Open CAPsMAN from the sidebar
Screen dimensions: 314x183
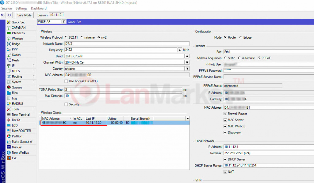tap(18, 28)
